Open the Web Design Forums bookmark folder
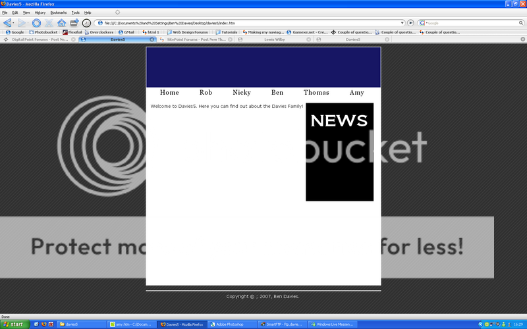This screenshot has height=329, width=527. [187, 32]
